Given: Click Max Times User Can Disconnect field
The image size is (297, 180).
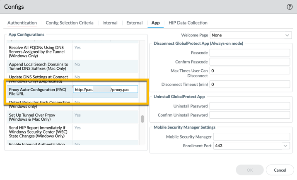Looking at the screenshot, I should 249,71.
